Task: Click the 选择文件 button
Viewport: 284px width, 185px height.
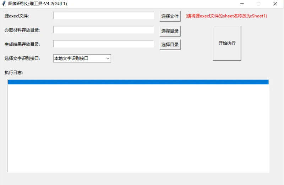Action: [170, 16]
